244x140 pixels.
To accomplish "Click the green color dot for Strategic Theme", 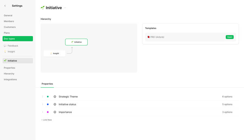I will pos(48,97).
